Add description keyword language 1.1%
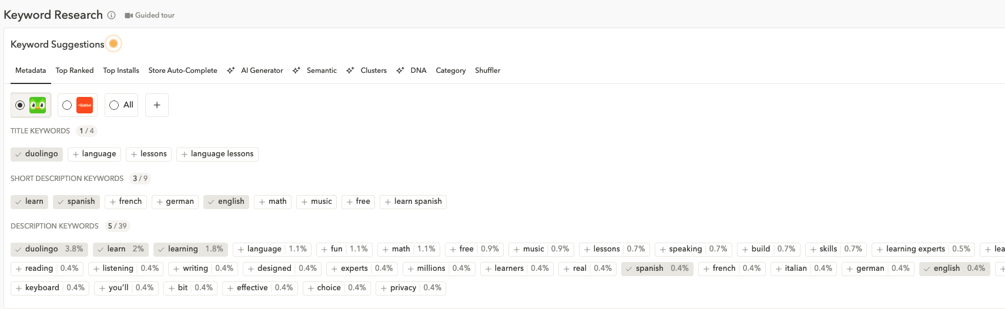 coord(272,249)
